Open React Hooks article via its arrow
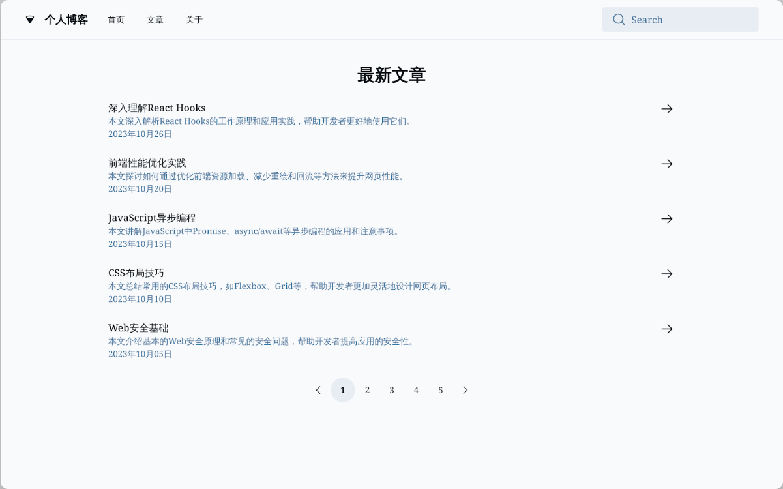Image resolution: width=783 pixels, height=489 pixels. [x=666, y=109]
